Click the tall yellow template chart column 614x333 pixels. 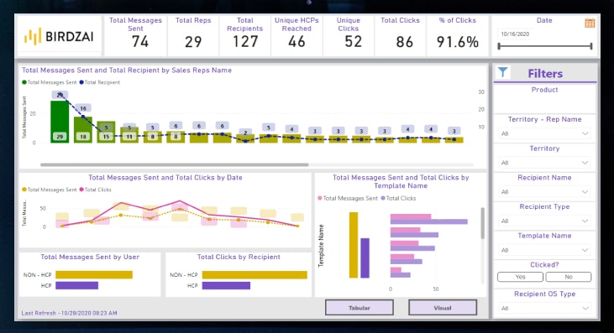354,245
